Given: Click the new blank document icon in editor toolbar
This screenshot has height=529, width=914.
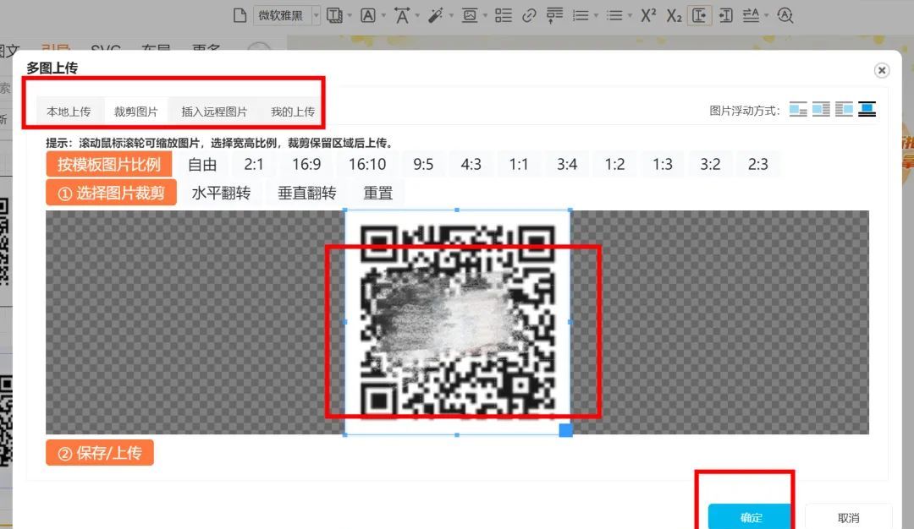Looking at the screenshot, I should coord(240,15).
